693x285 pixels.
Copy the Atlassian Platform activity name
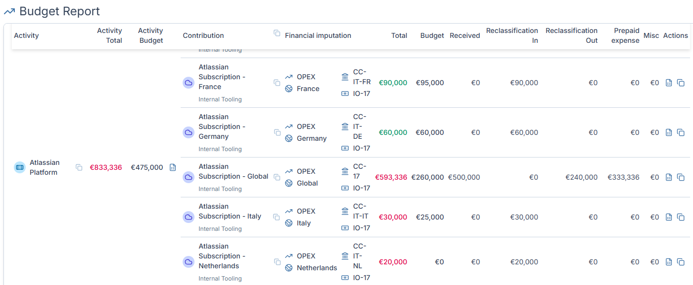(x=79, y=167)
